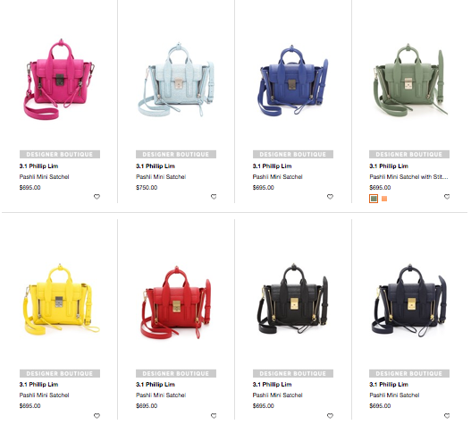Click heart icon under light blue satchel
This screenshot has width=471, height=425.
[x=214, y=197]
